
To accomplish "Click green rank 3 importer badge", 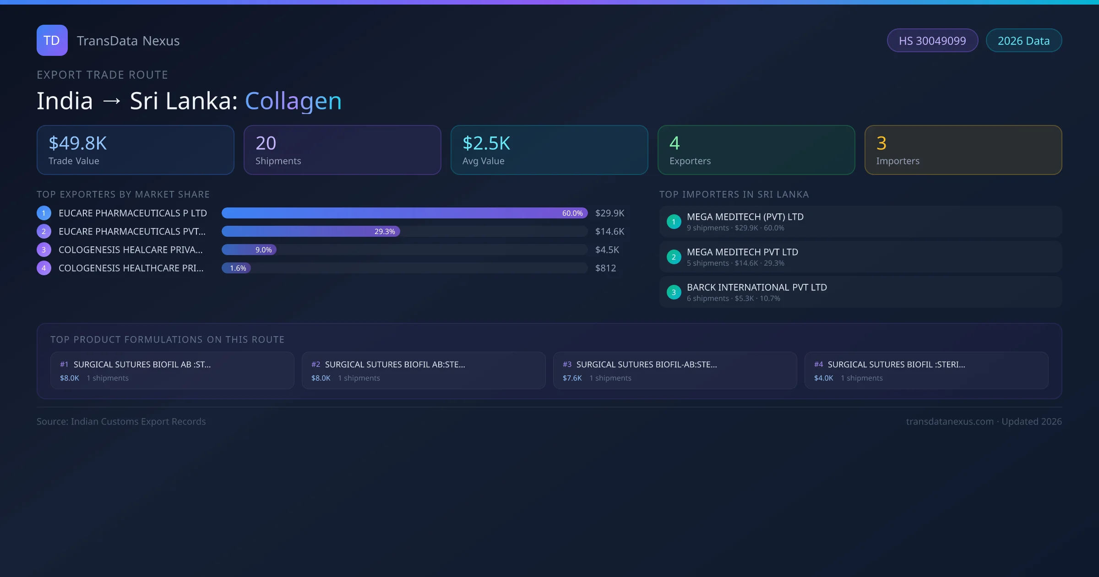I will tap(674, 292).
